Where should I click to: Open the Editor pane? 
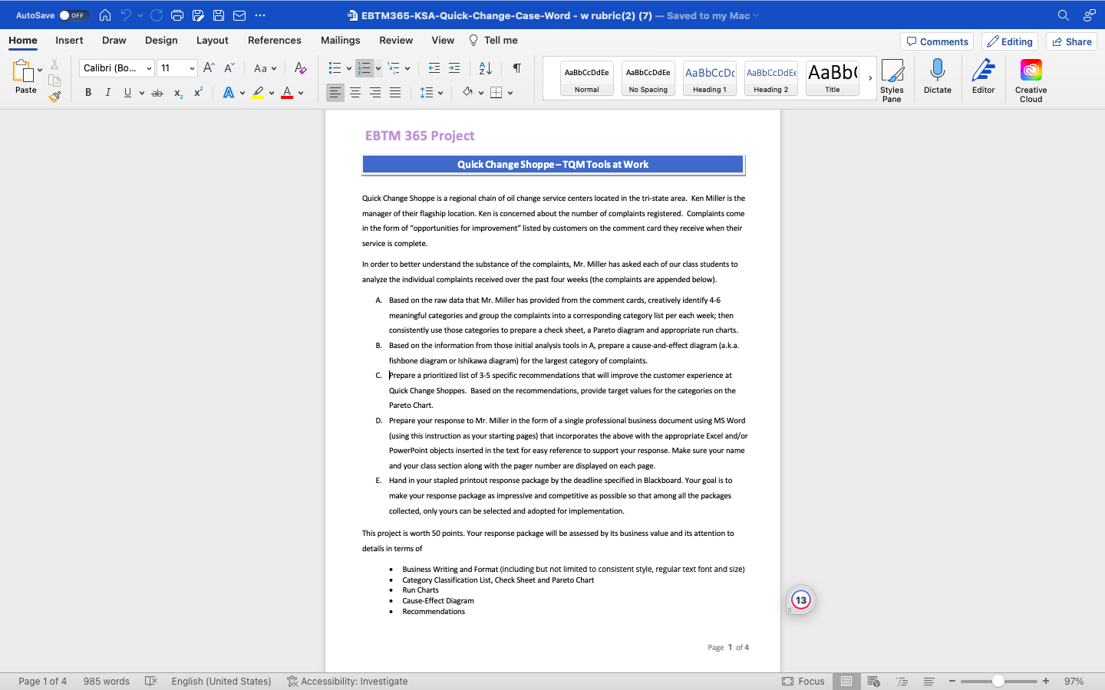(984, 77)
